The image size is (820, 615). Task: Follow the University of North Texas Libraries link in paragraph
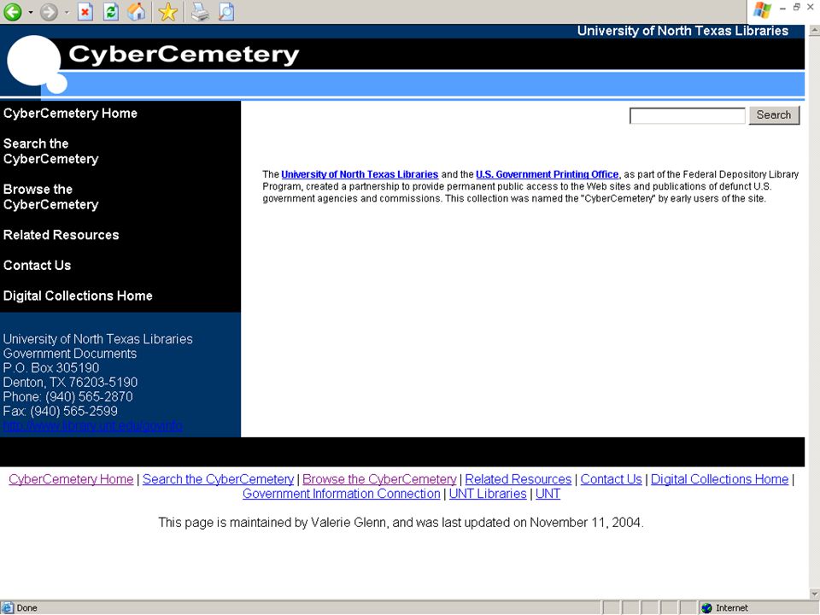coord(360,174)
